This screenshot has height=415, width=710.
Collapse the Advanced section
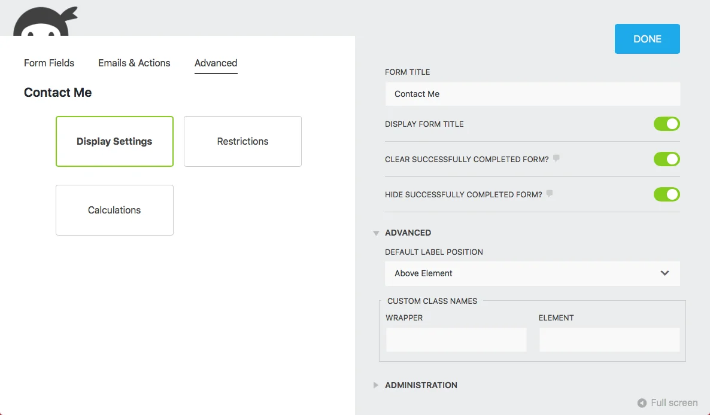pyautogui.click(x=376, y=233)
